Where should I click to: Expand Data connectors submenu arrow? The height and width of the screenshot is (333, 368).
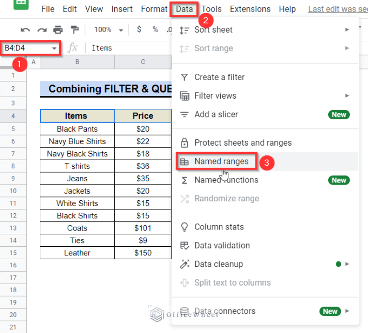(x=347, y=311)
